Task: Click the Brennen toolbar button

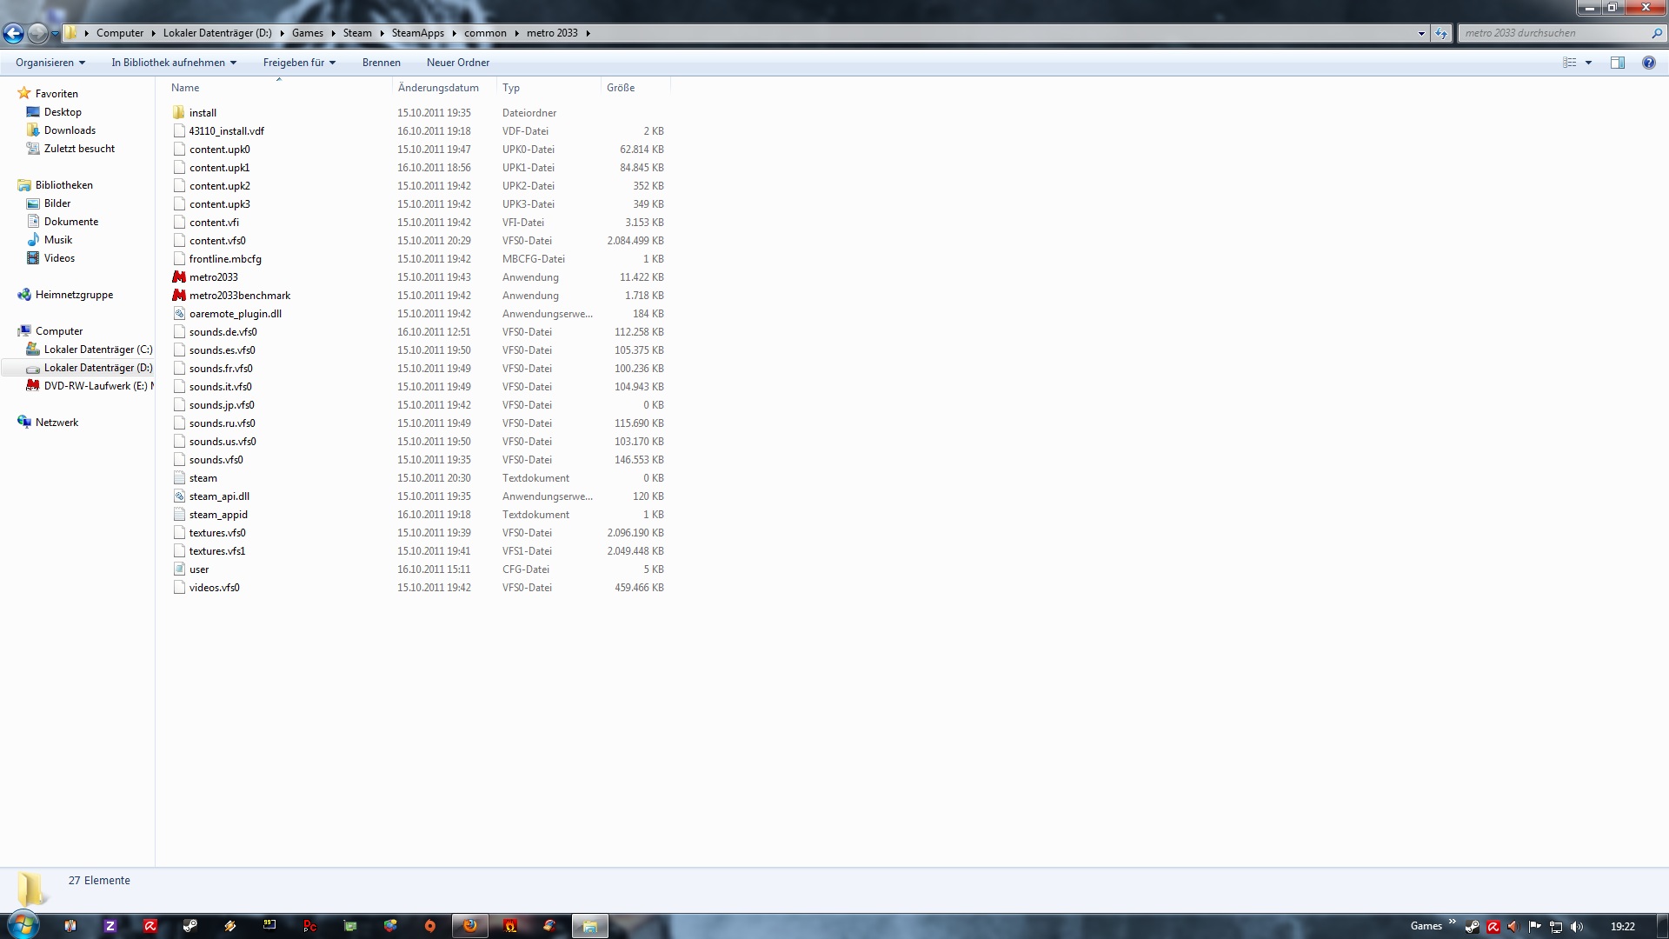Action: click(x=381, y=63)
